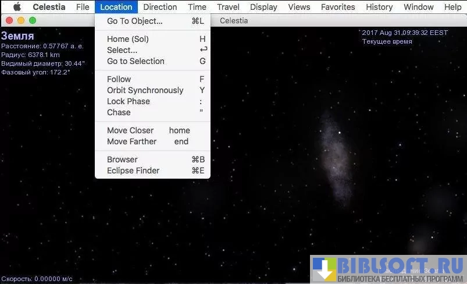
Task: Choose Chase from the dropdown menu
Action: [x=119, y=112]
